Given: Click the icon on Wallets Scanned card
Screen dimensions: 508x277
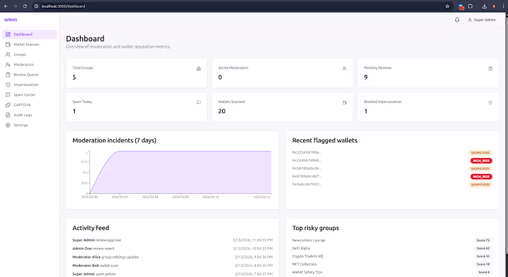Looking at the screenshot, I should point(344,102).
